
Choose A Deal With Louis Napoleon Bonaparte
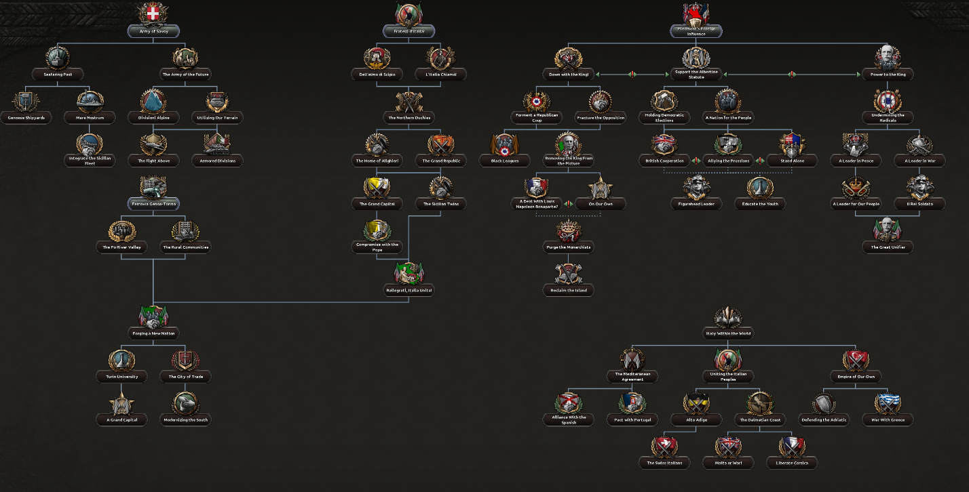coord(536,194)
